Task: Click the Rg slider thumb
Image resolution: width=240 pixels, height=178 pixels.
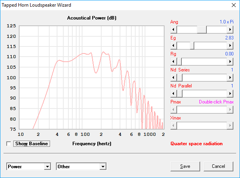Action: pyautogui.click(x=179, y=62)
